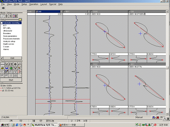The image size is (170, 127).
Task: Toggle the V button on the MIX1 strip header
Action: click(89, 12)
